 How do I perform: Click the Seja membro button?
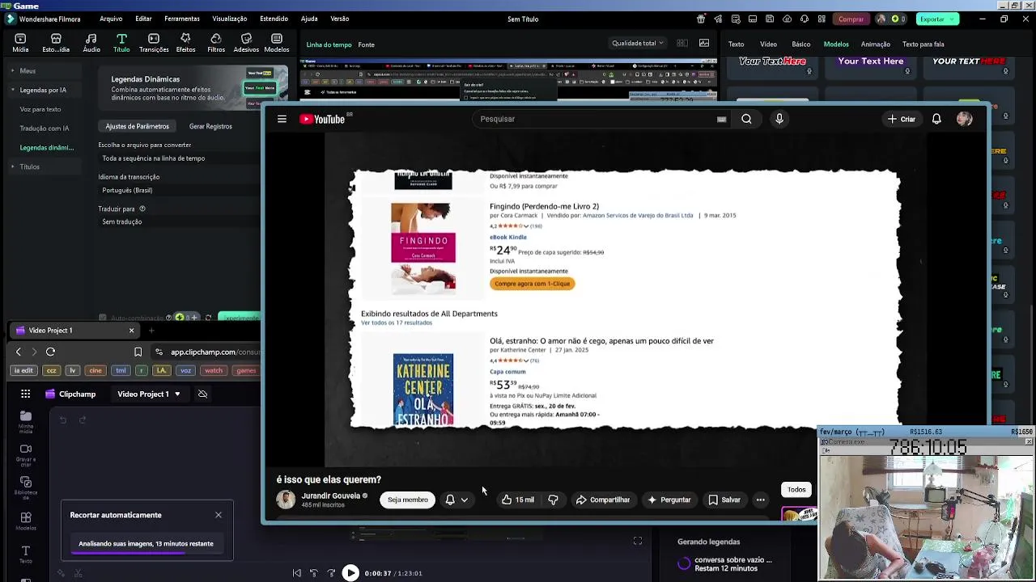point(407,500)
